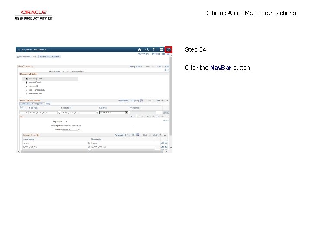Toggle the Interface ID checkbox
312x234 pixels.
click(26, 86)
